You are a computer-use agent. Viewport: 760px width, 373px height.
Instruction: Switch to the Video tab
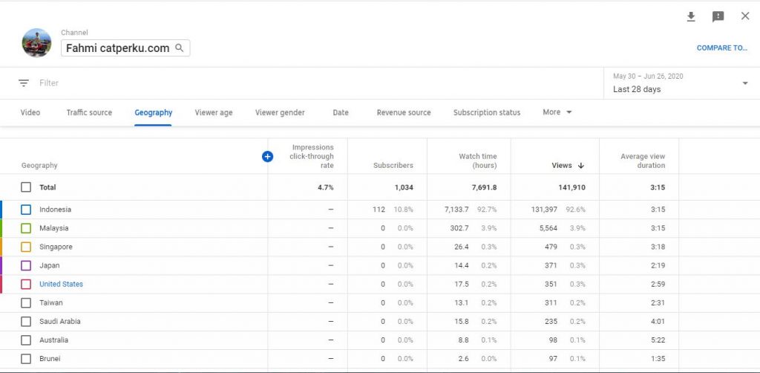coord(30,112)
